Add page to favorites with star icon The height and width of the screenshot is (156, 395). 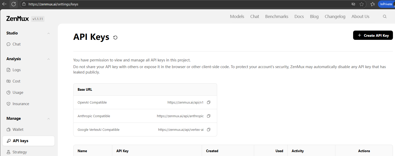[x=362, y=4]
